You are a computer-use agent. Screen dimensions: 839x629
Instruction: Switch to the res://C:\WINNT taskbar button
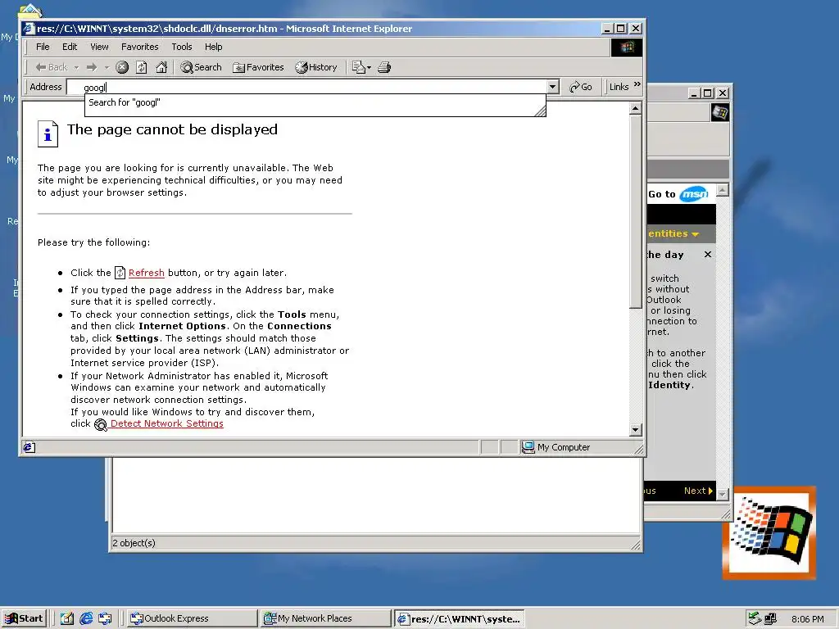pos(459,618)
